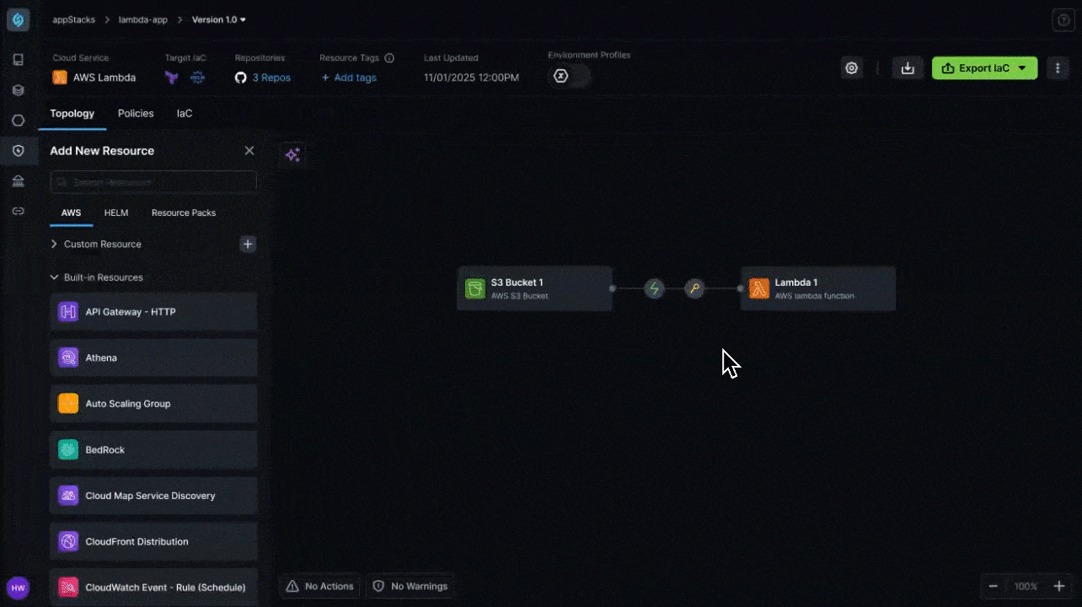Open the 3 Repos link
This screenshot has height=607, width=1082.
click(x=263, y=78)
